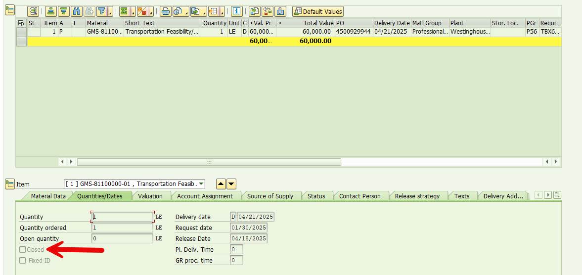This screenshot has width=582, height=275.
Task: Set a filter with the funnel icon
Action: [102, 11]
